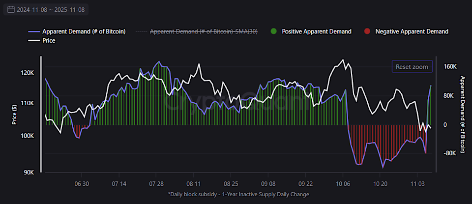The height and width of the screenshot is (204, 472).
Task: Select the 07 28 date on the x-axis
Action: click(x=156, y=183)
